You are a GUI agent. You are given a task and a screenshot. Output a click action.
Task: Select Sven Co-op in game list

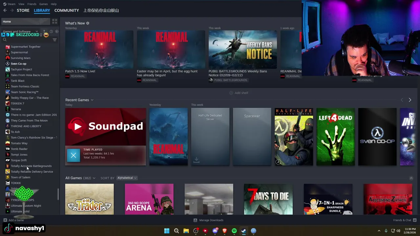(x=18, y=64)
